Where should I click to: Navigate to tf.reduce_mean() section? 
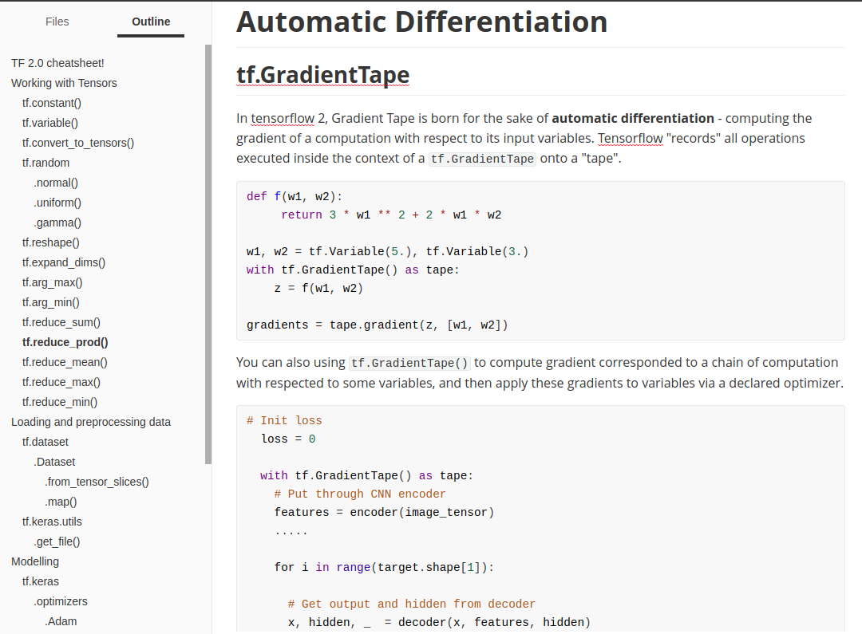(65, 362)
